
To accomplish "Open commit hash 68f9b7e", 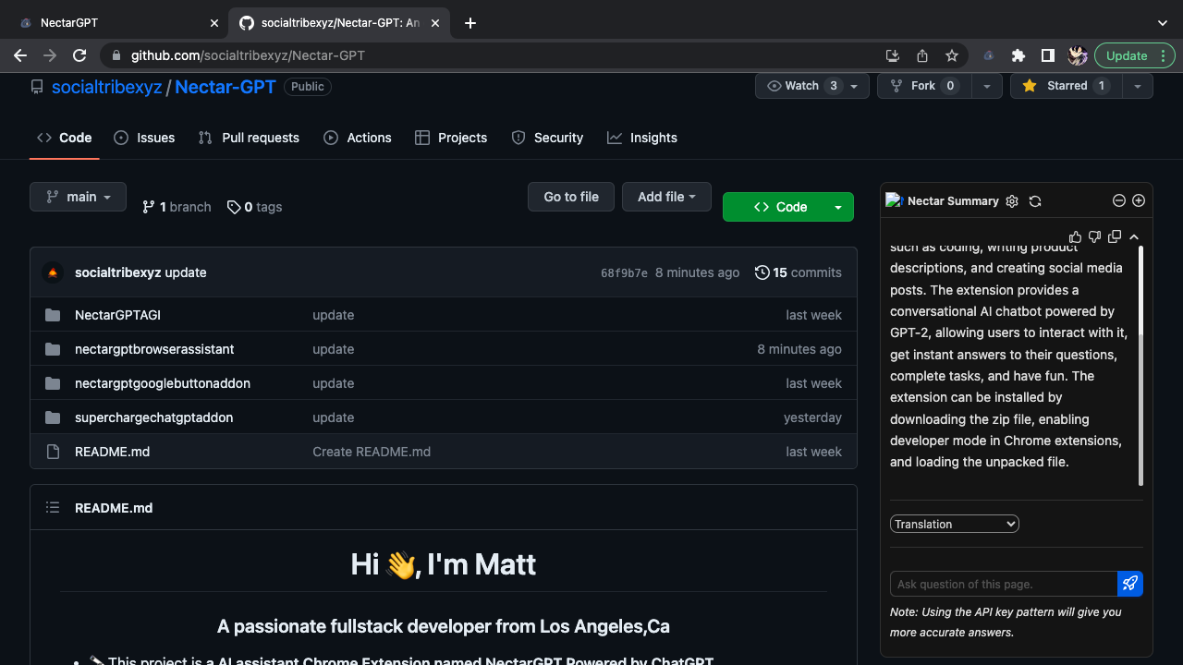I will pyautogui.click(x=624, y=272).
